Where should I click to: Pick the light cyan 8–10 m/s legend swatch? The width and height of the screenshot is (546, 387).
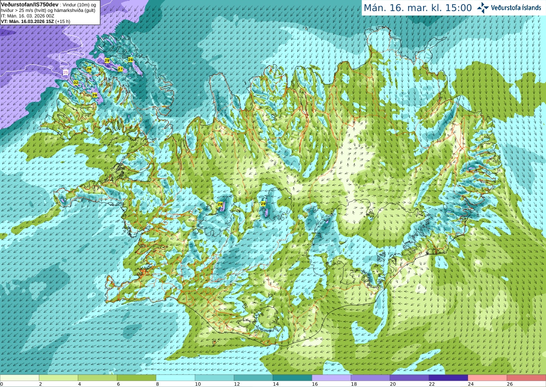click(175, 378)
